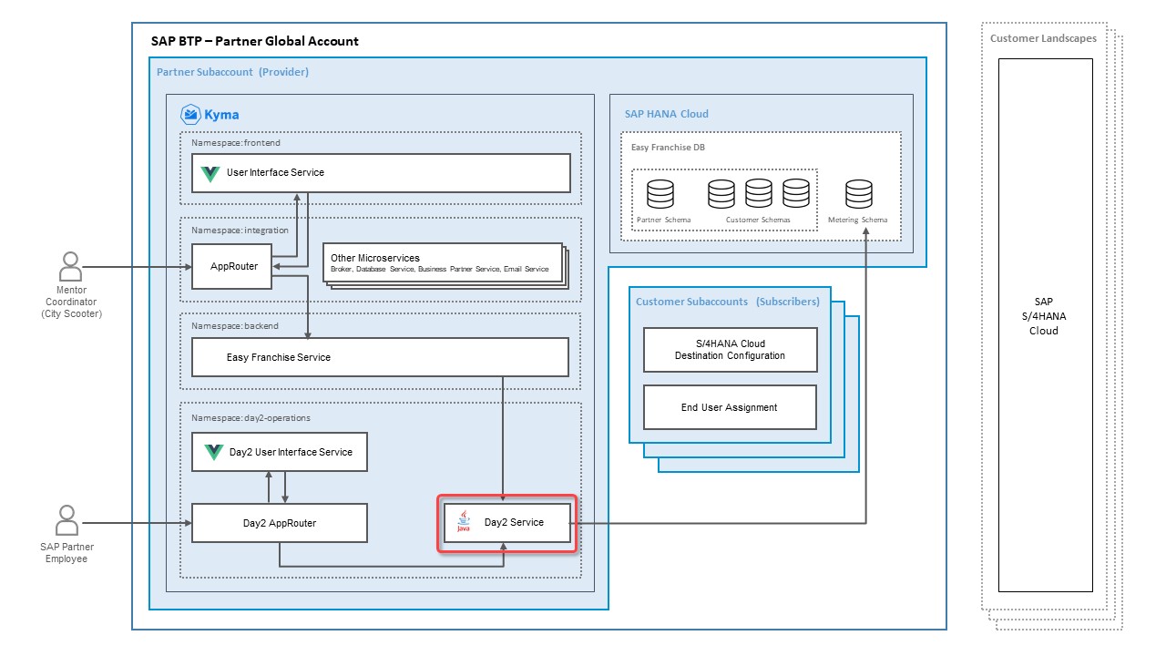Click the Namespace: frontend label

click(236, 143)
